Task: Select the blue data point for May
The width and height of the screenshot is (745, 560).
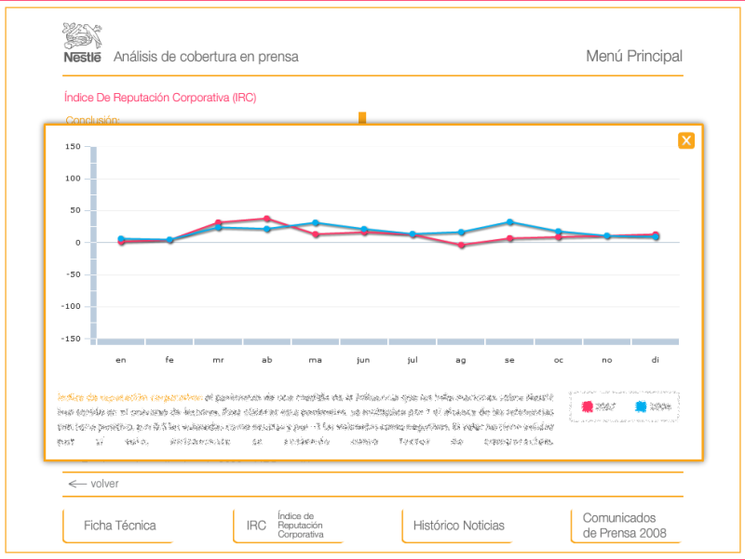Action: coord(316,222)
